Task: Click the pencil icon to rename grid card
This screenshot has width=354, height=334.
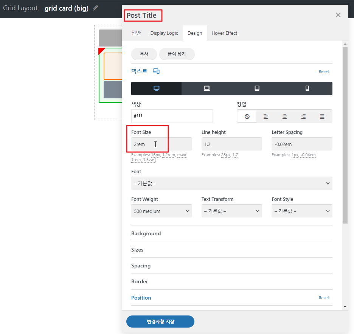Action: coord(95,8)
